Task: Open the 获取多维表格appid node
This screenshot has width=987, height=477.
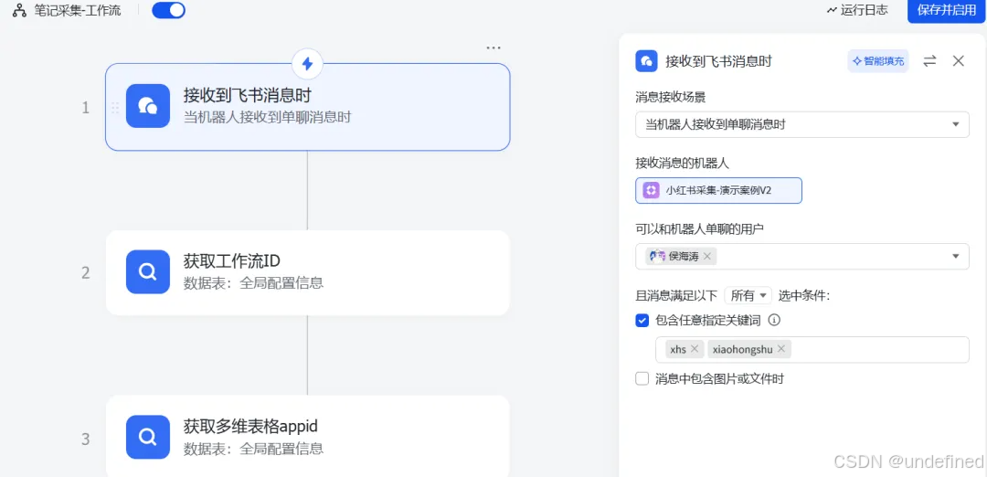Action: [x=307, y=436]
